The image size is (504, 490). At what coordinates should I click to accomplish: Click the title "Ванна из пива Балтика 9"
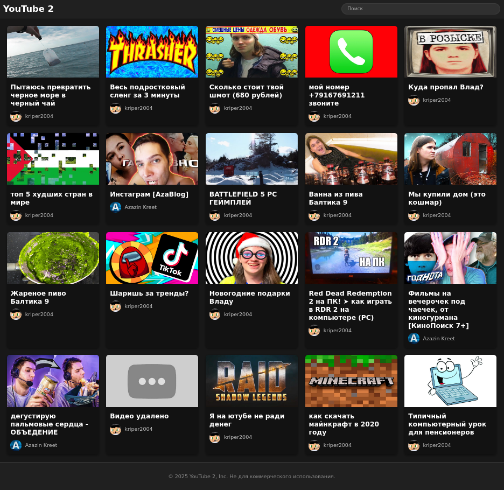[x=336, y=198]
